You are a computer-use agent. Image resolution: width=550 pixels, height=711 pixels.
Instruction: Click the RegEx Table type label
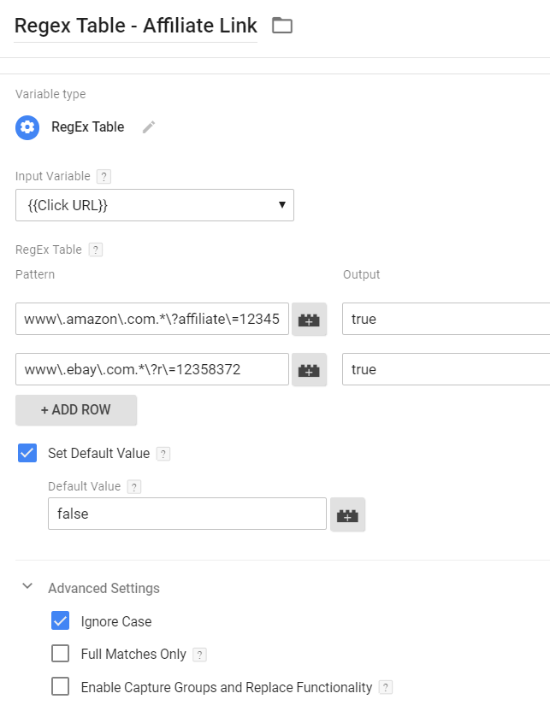click(x=87, y=127)
